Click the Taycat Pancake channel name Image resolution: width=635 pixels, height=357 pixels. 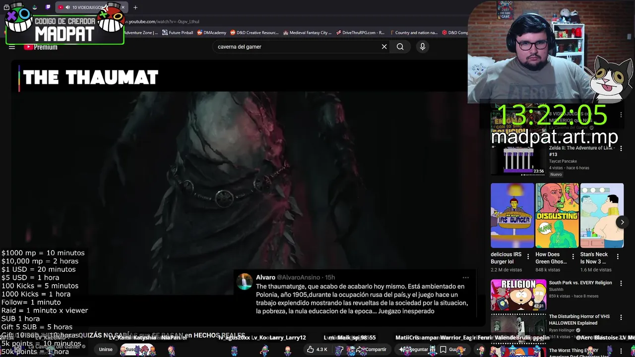[563, 161]
